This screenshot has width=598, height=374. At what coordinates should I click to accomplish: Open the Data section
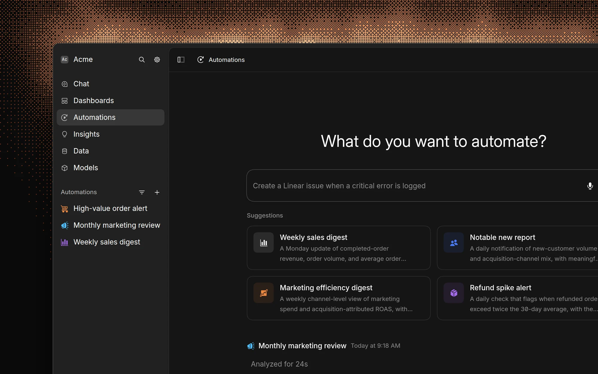pos(110,151)
